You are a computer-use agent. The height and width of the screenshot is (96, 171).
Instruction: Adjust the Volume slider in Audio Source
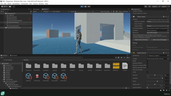tap(155, 78)
